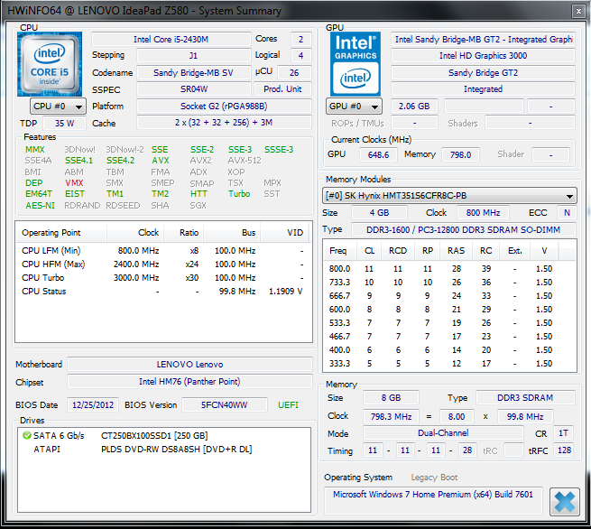Click the 35 W TDP value
Screen dimensions: 591x529
pos(64,124)
